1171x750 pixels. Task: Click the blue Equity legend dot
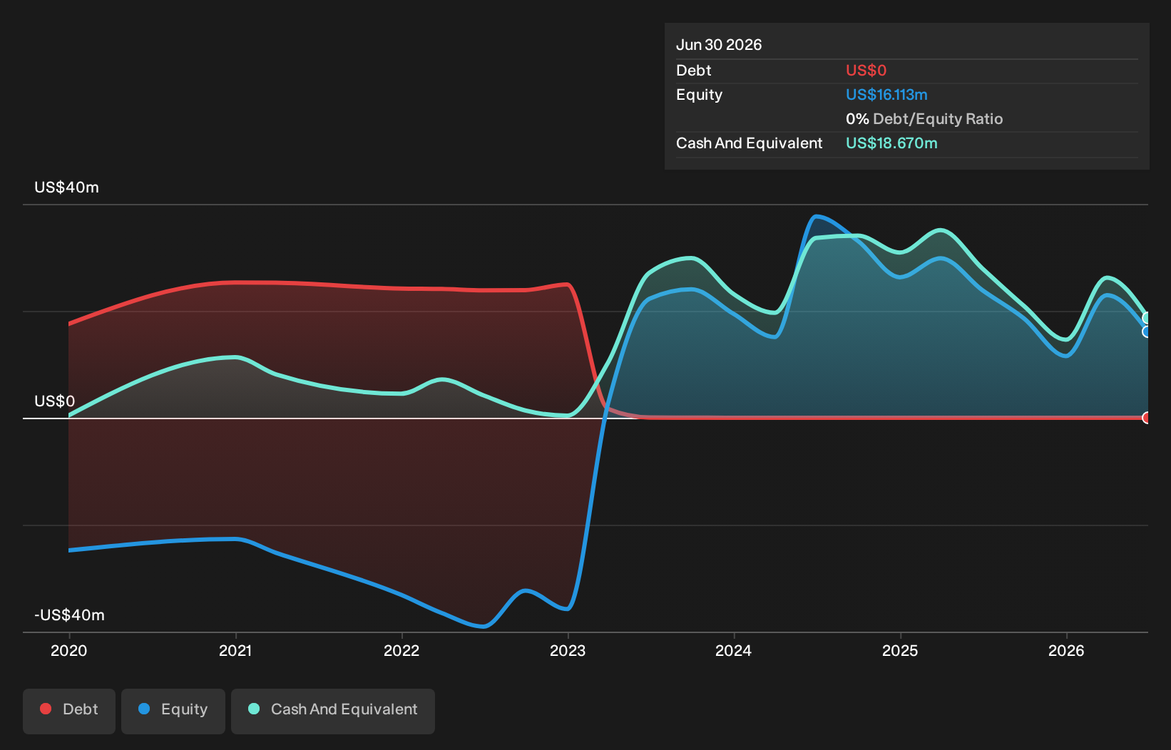click(x=144, y=709)
